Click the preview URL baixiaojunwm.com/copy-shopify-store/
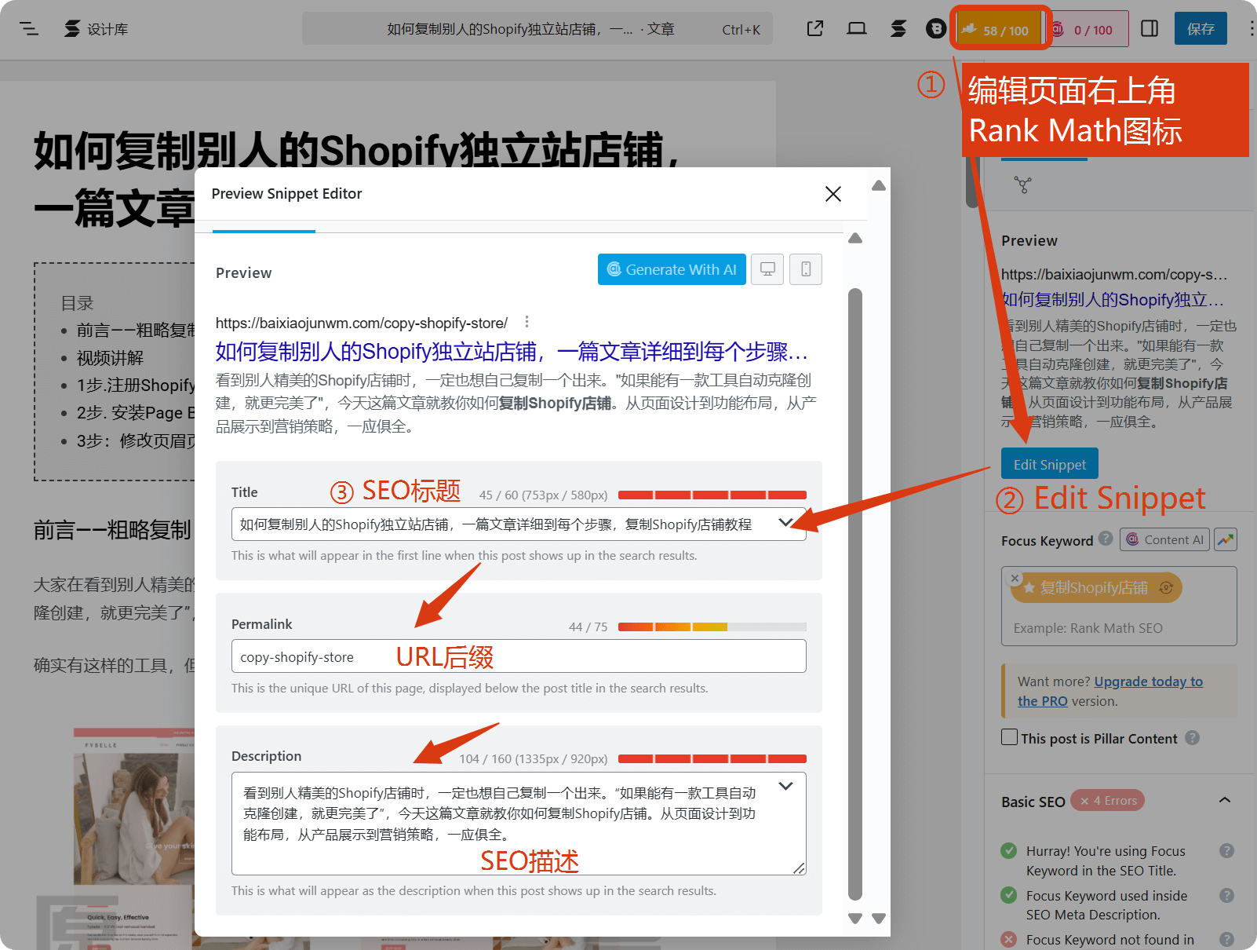Viewport: 1257px width, 950px height. click(x=362, y=323)
